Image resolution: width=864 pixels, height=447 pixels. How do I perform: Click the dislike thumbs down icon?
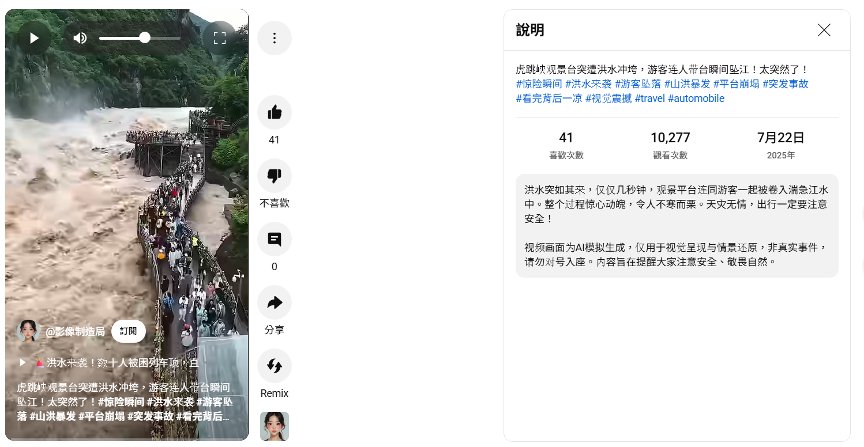pyautogui.click(x=275, y=176)
